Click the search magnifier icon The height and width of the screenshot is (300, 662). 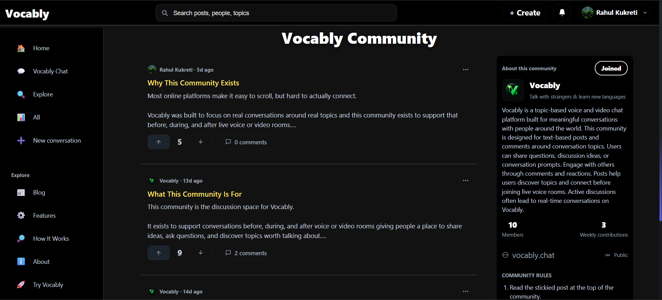click(165, 13)
